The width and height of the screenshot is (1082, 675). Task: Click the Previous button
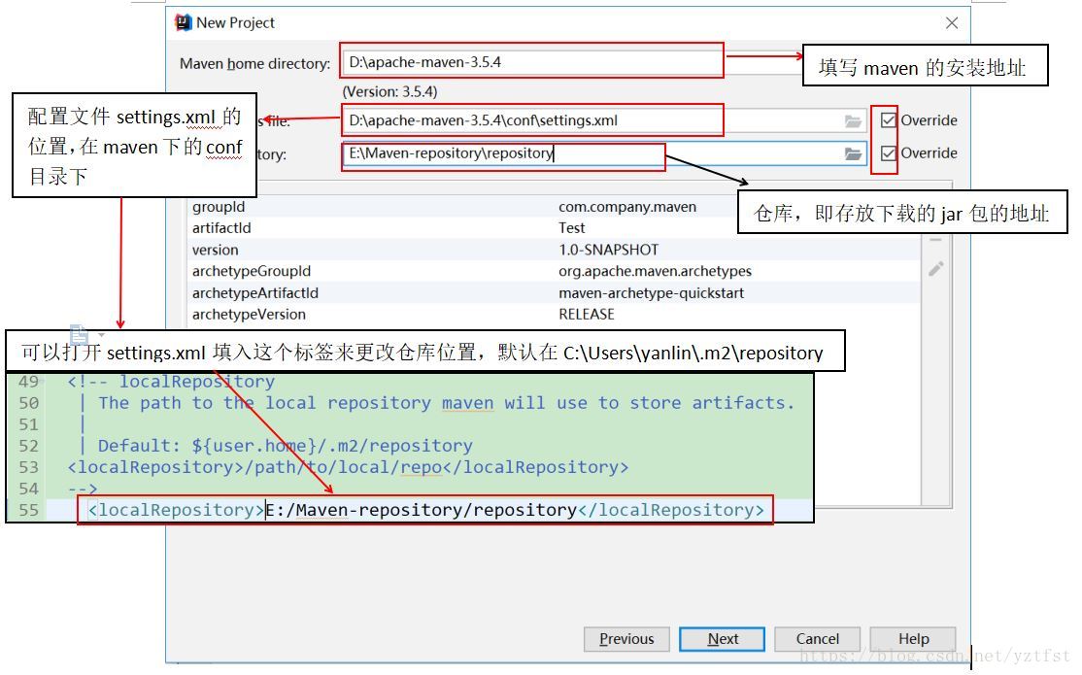(x=626, y=639)
